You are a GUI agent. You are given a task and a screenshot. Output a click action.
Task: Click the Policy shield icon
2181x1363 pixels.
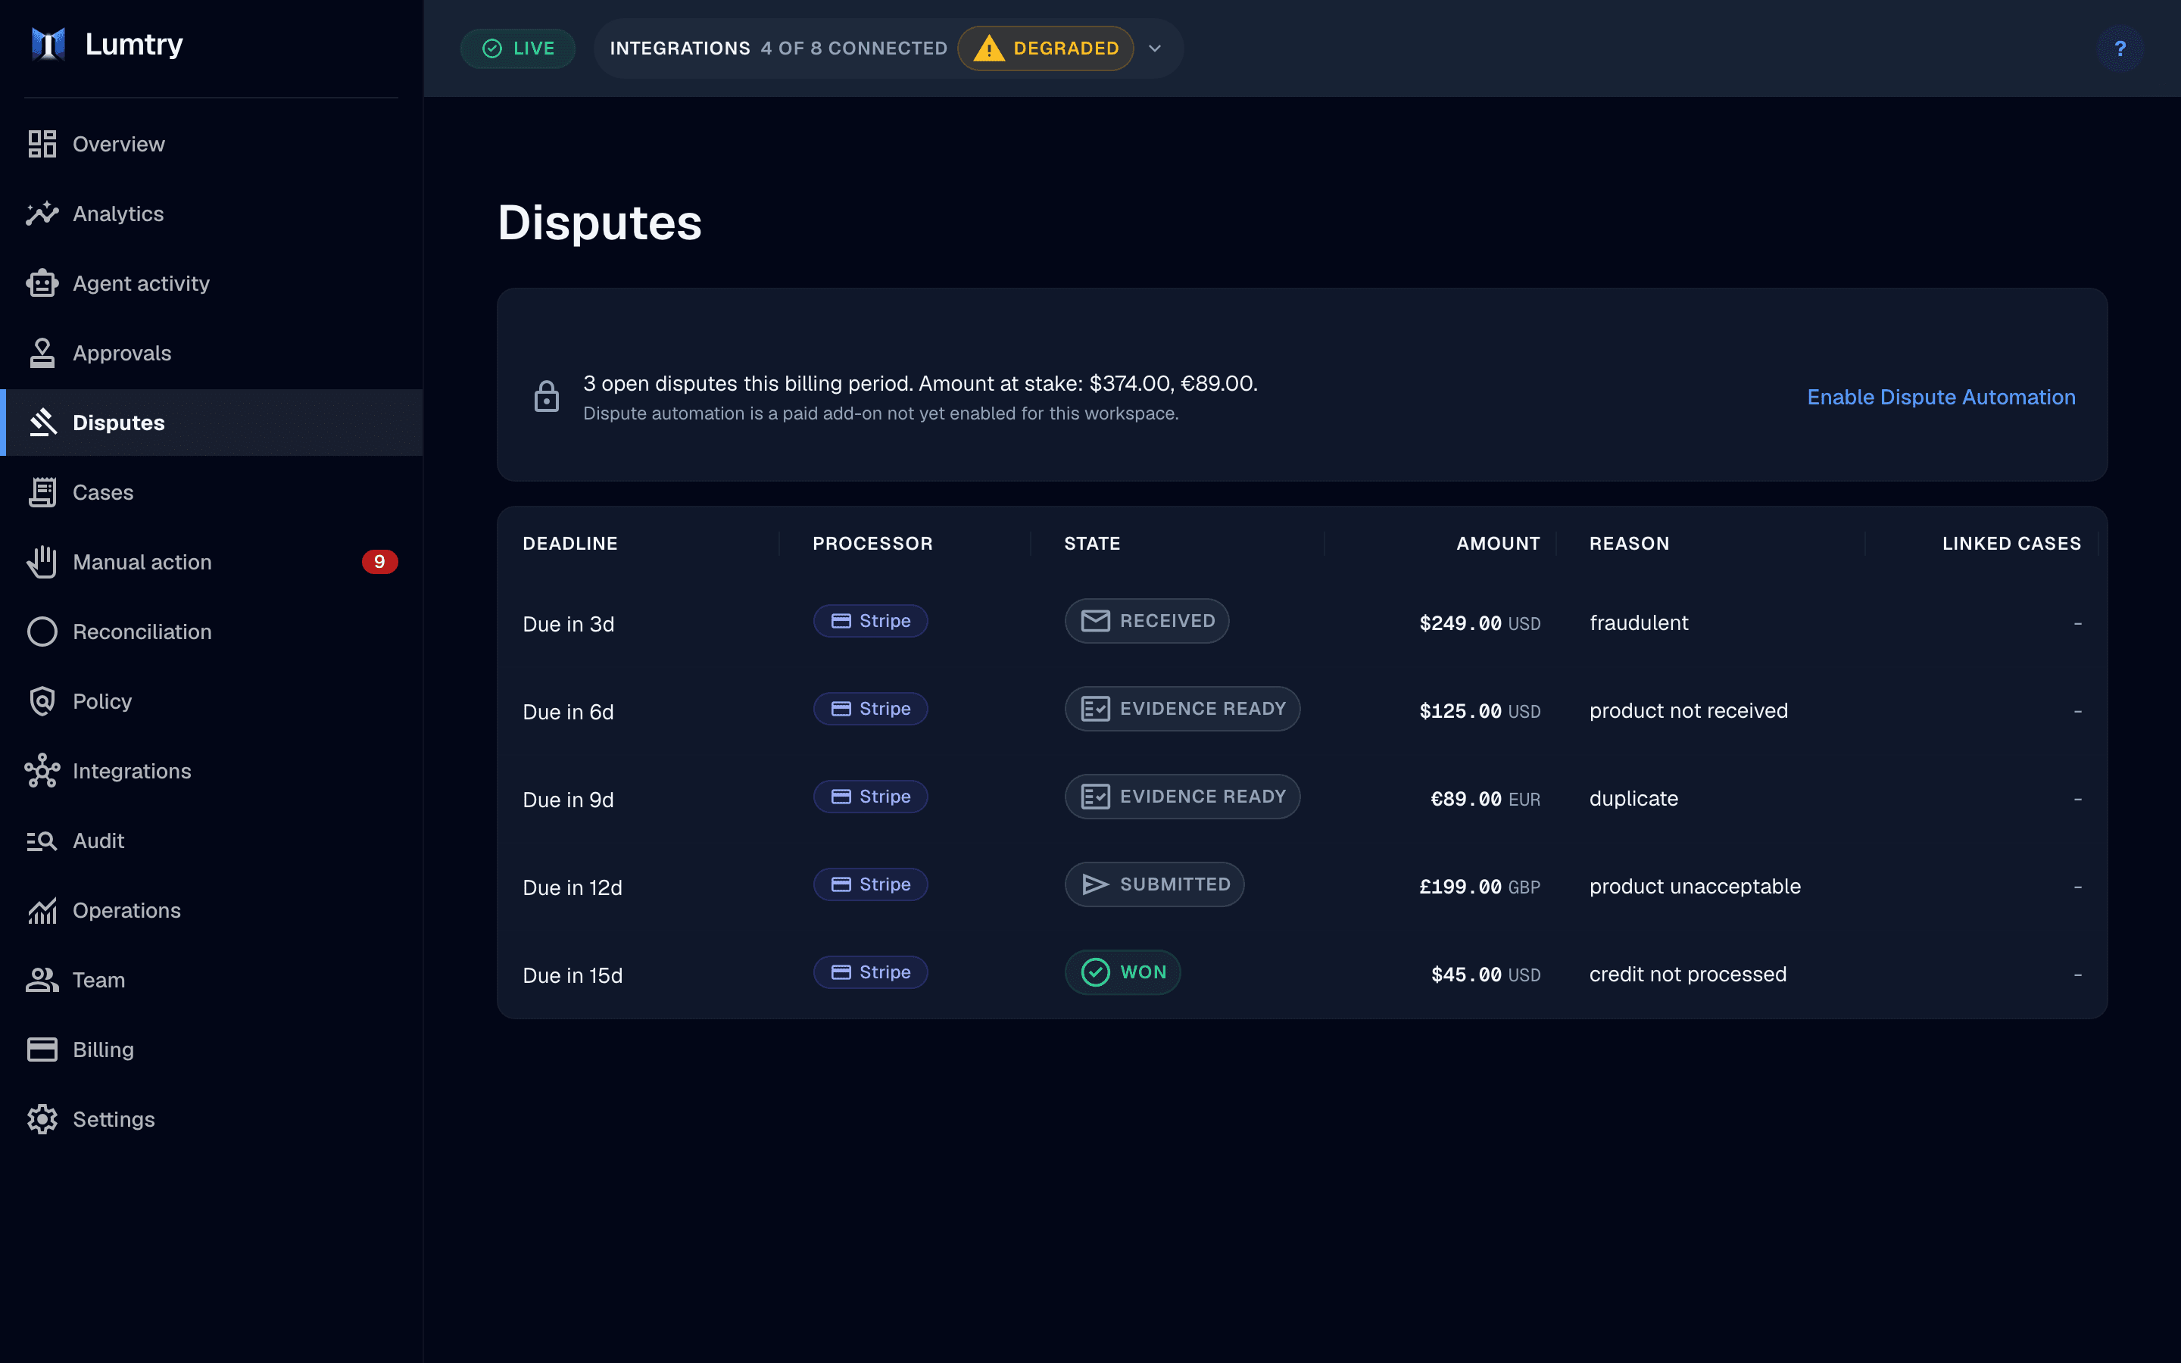(x=42, y=701)
